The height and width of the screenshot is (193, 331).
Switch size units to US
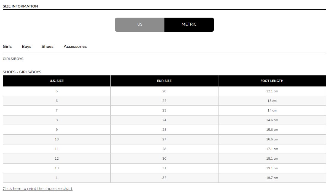[x=140, y=25]
